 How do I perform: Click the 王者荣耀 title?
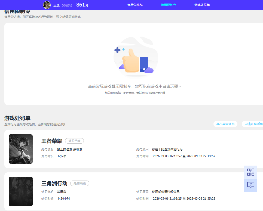pyautogui.click(x=52, y=141)
